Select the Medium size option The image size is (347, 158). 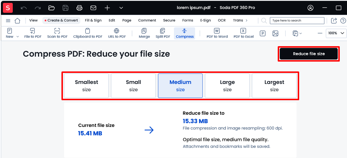180,86
